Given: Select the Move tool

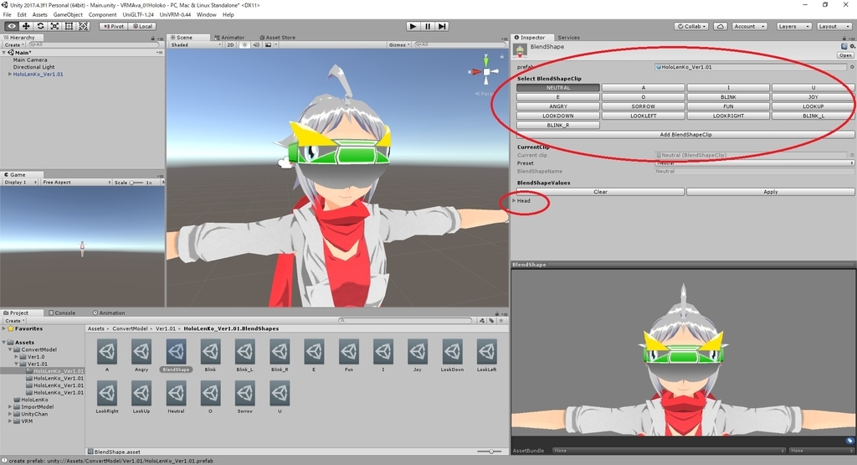Looking at the screenshot, I should tap(26, 26).
